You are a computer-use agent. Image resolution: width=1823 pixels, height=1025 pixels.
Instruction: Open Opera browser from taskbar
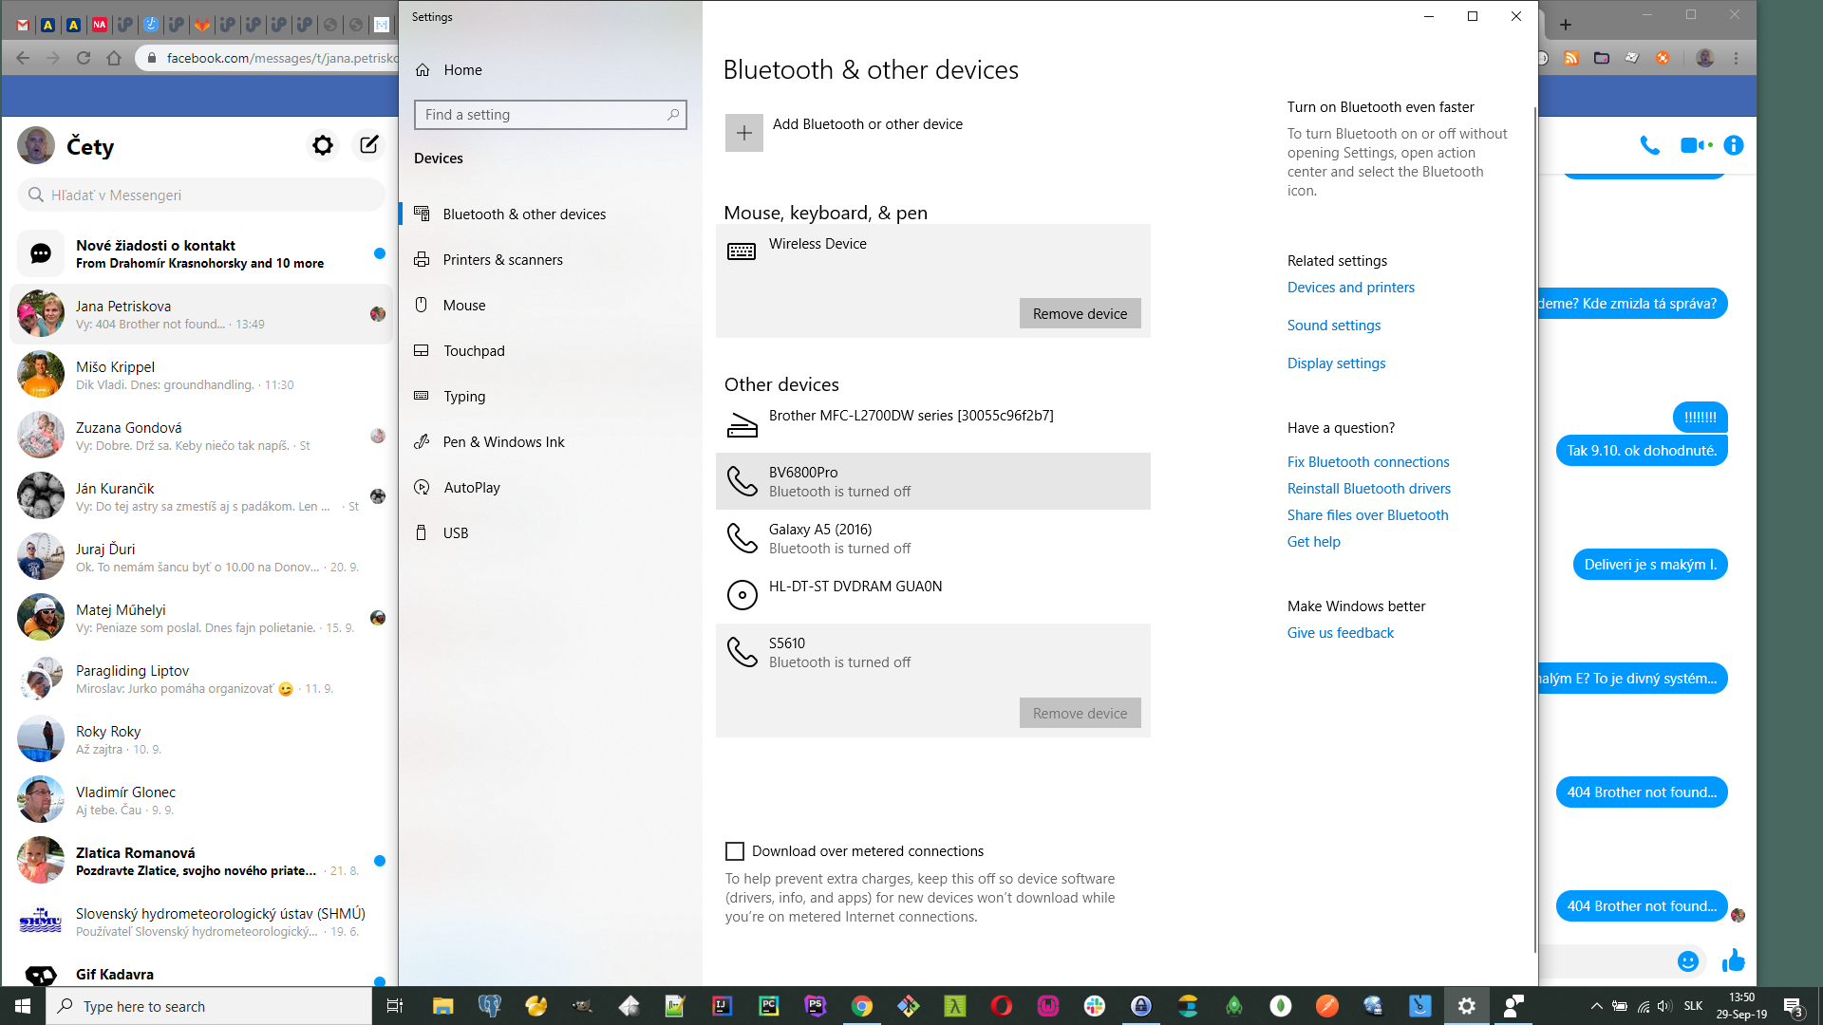1002,1006
